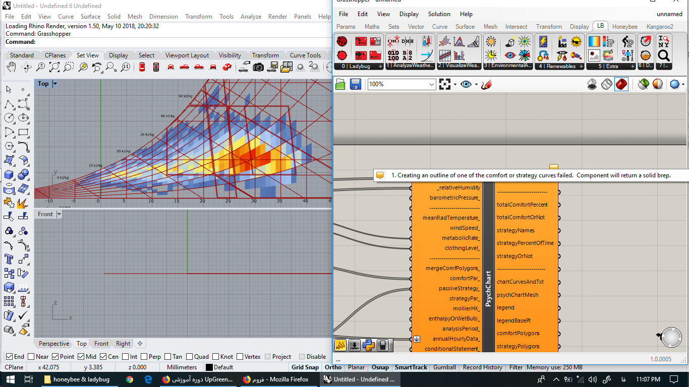Toggle Grid Snap in Rhino status bar

tap(305, 367)
